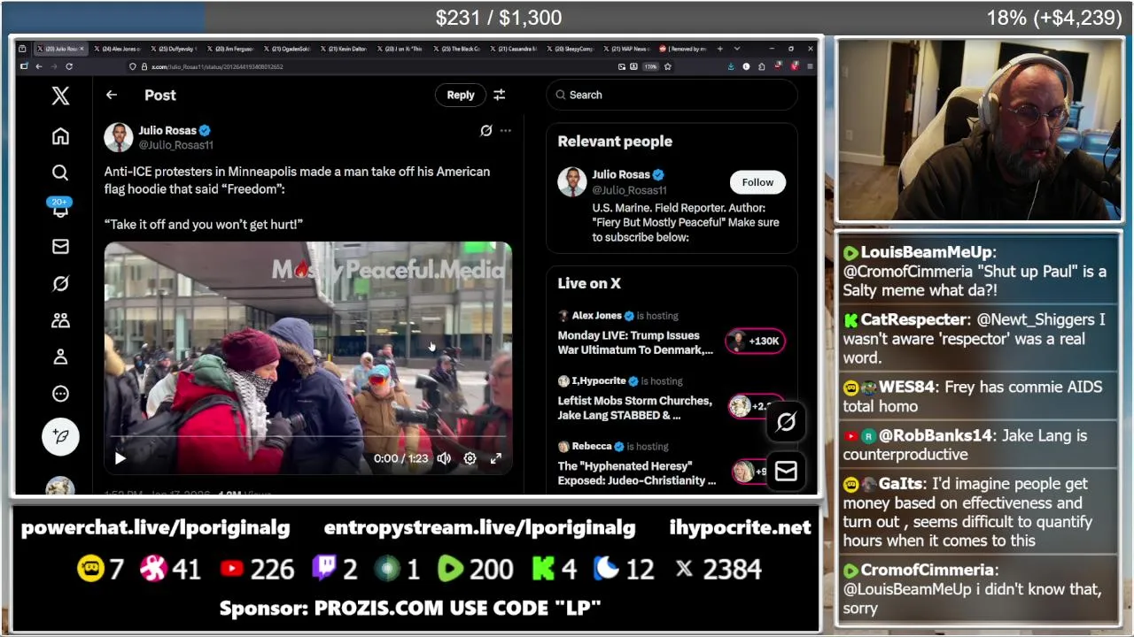Expand the list all tabs dropdown

tap(737, 49)
